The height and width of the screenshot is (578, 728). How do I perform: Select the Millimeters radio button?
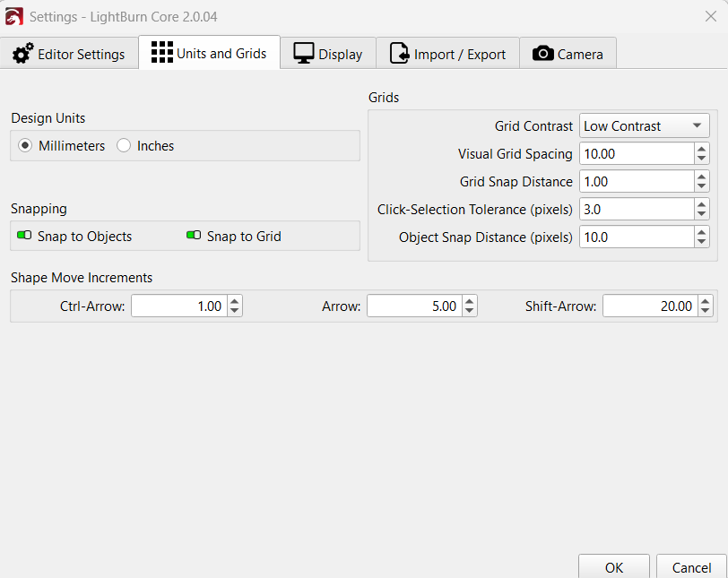pyautogui.click(x=25, y=145)
